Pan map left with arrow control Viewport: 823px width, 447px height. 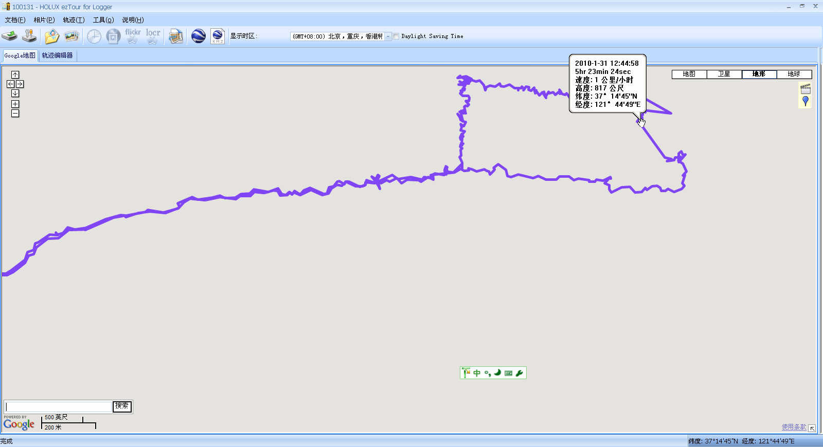coord(10,84)
